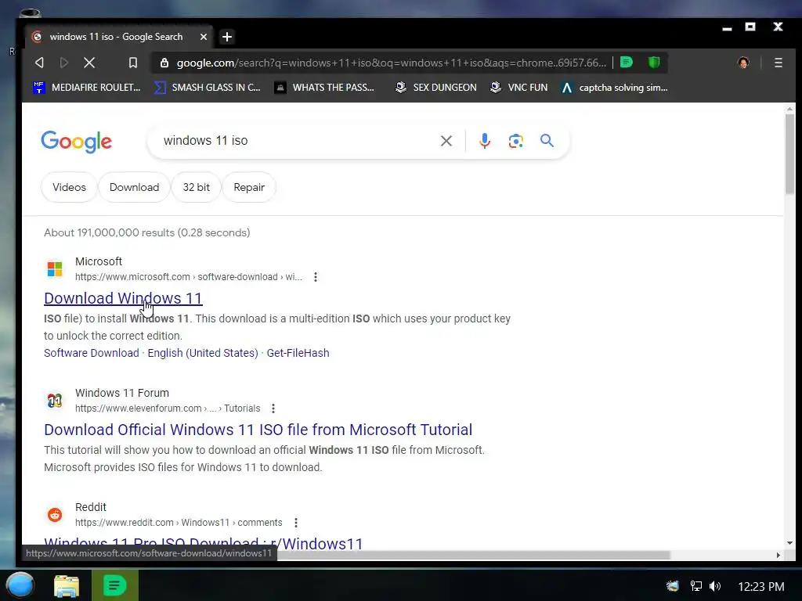
Task: Click the first system tray icon left of network
Action: coord(673,586)
